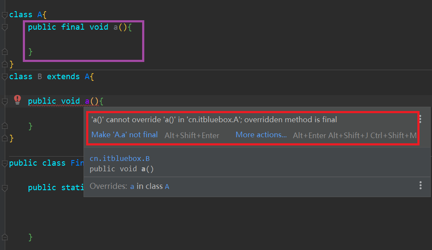Image resolution: width=432 pixels, height=250 pixels.
Task: Go to method 'a' in Overrides line
Action: coord(132,187)
